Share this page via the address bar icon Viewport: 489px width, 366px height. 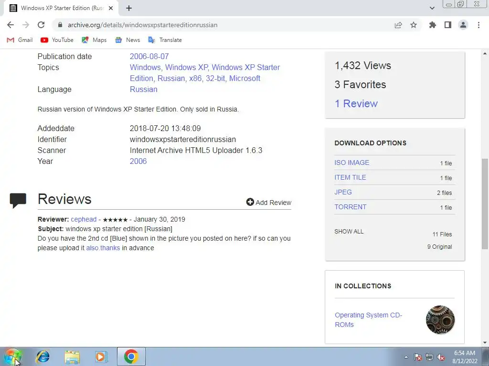[x=398, y=25]
